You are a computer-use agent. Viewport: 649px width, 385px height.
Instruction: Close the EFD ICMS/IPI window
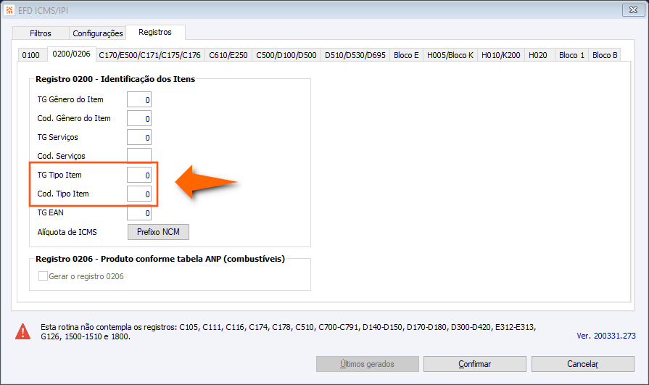[x=633, y=10]
